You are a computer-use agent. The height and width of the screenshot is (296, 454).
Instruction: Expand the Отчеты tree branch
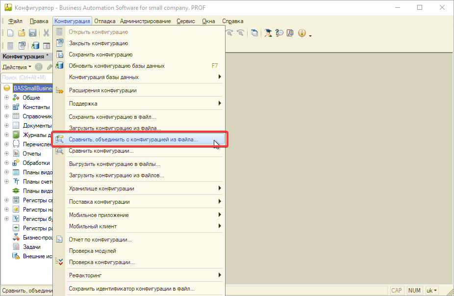coord(6,154)
